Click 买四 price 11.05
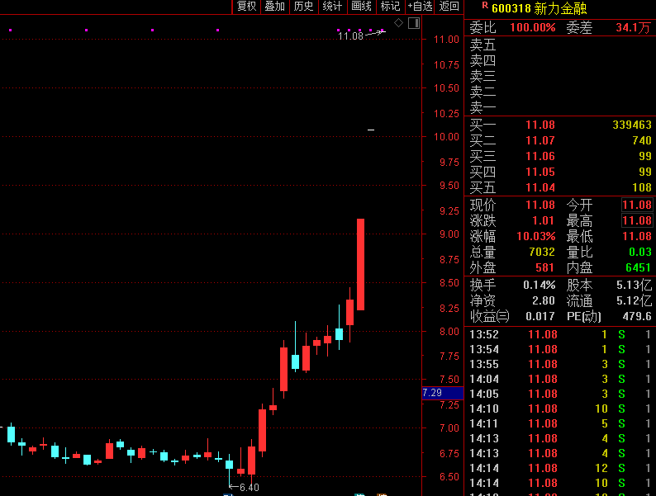The height and width of the screenshot is (496, 656). (x=540, y=172)
